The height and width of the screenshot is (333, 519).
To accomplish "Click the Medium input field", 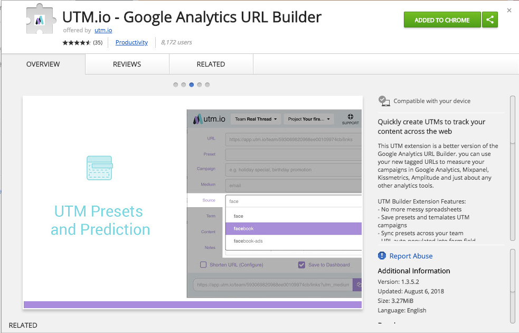I will click(x=293, y=186).
